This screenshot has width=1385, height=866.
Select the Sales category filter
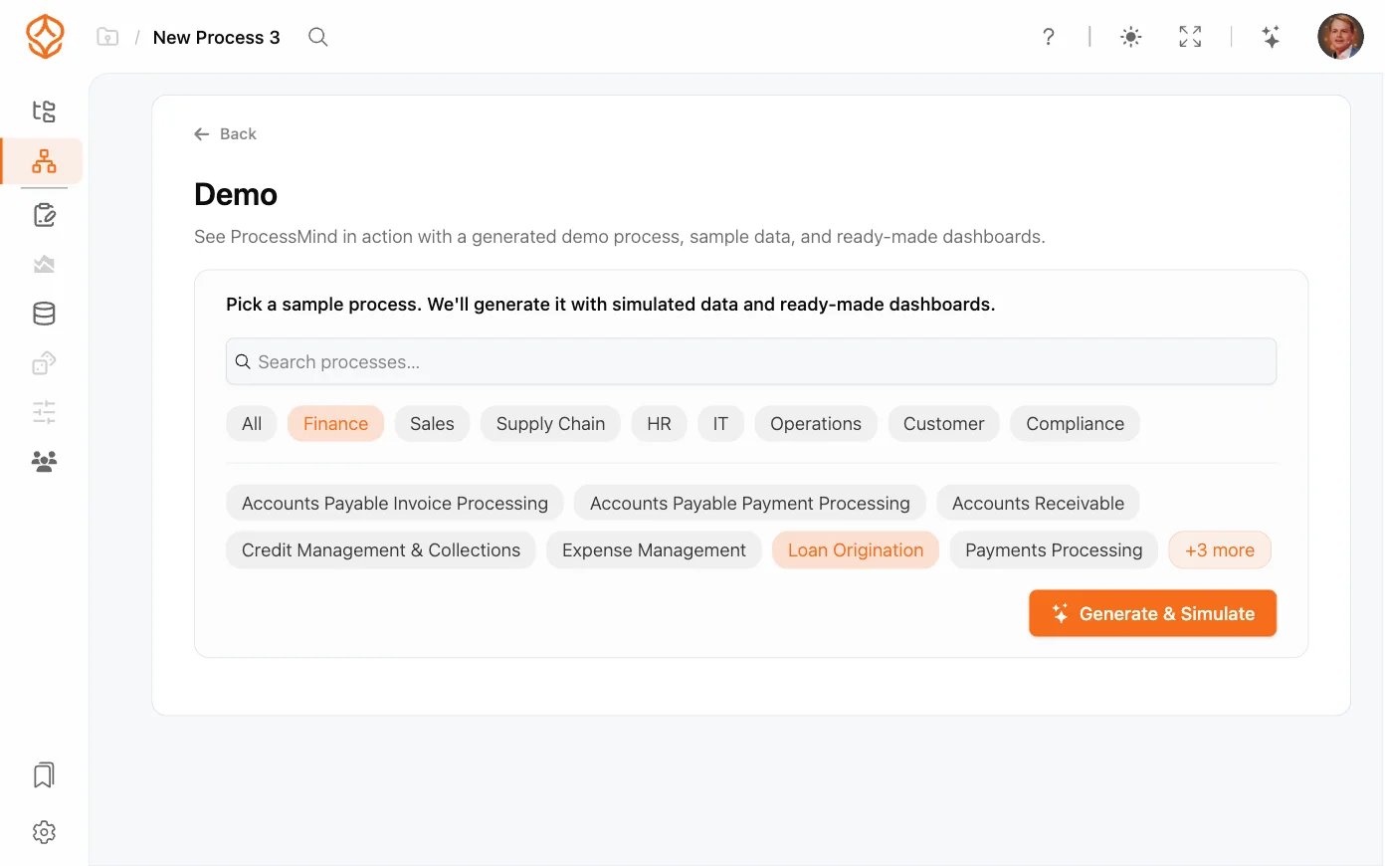click(x=432, y=424)
